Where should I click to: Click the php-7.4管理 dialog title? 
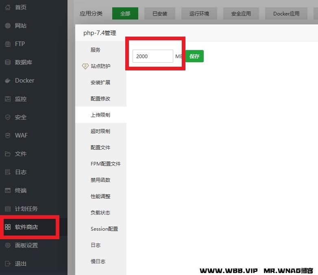tap(100, 33)
